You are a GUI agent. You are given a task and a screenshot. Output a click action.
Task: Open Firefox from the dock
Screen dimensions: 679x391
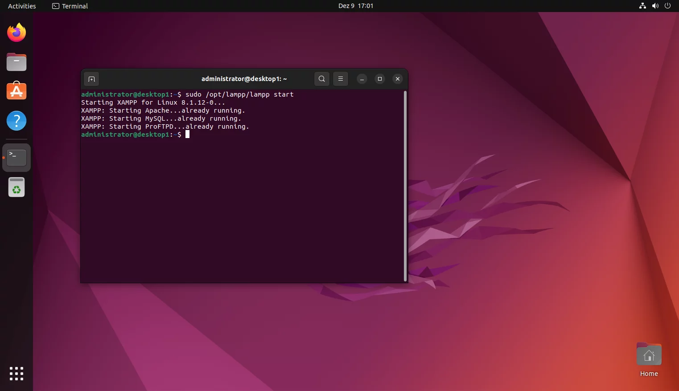(x=16, y=33)
